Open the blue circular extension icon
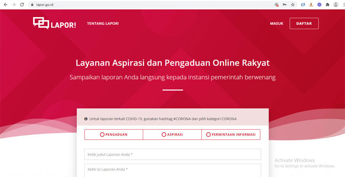 pyautogui.click(x=303, y=5)
